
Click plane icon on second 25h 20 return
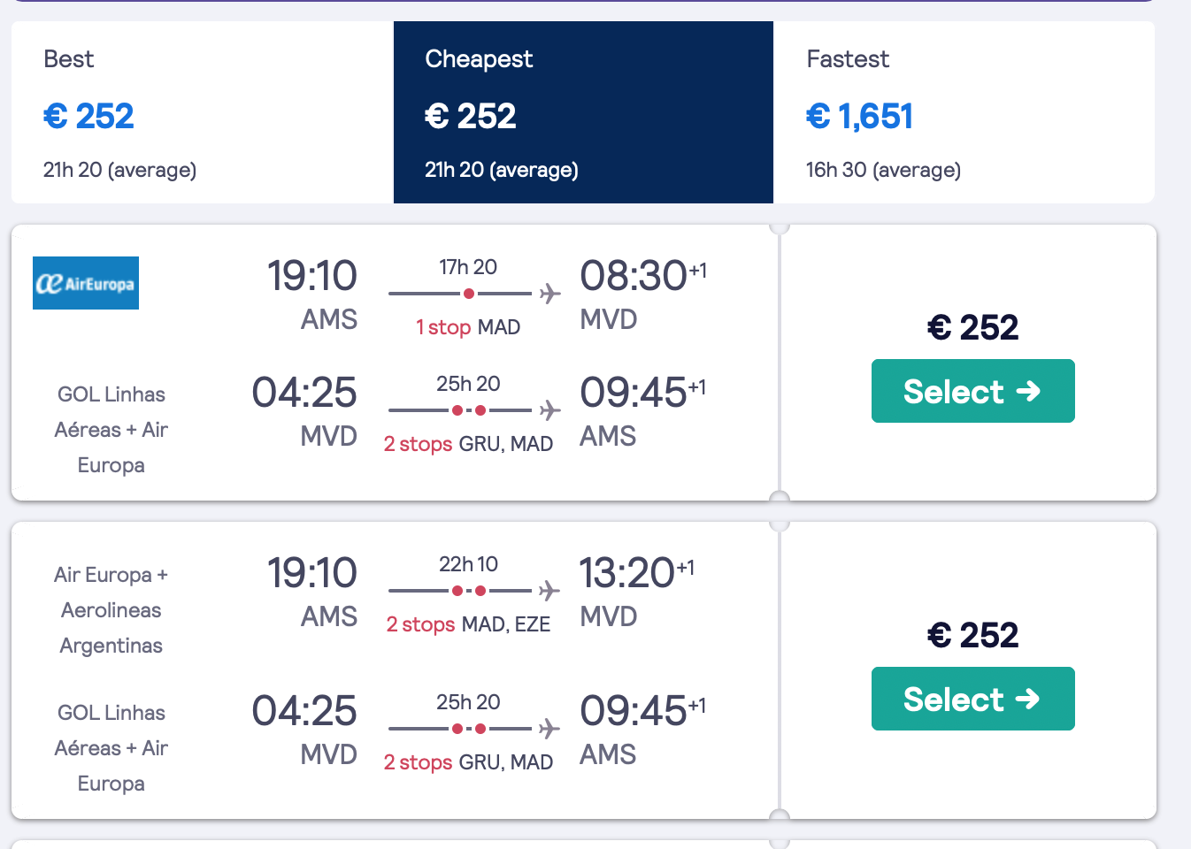(549, 729)
